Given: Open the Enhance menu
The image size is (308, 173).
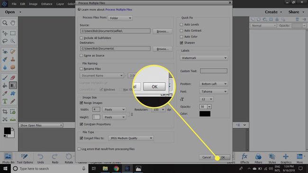Looking at the screenshot, I should point(47,4).
